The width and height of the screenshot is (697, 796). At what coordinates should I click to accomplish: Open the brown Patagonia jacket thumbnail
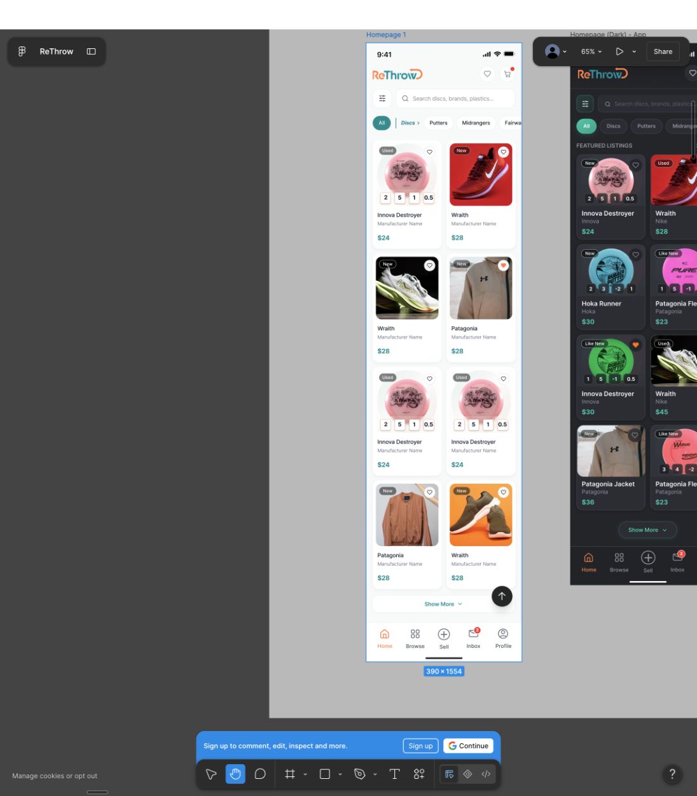[x=407, y=515]
